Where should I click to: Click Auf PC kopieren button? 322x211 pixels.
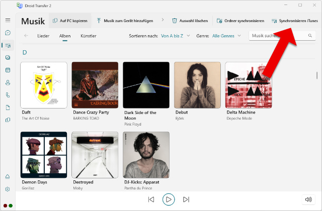pyautogui.click(x=70, y=21)
